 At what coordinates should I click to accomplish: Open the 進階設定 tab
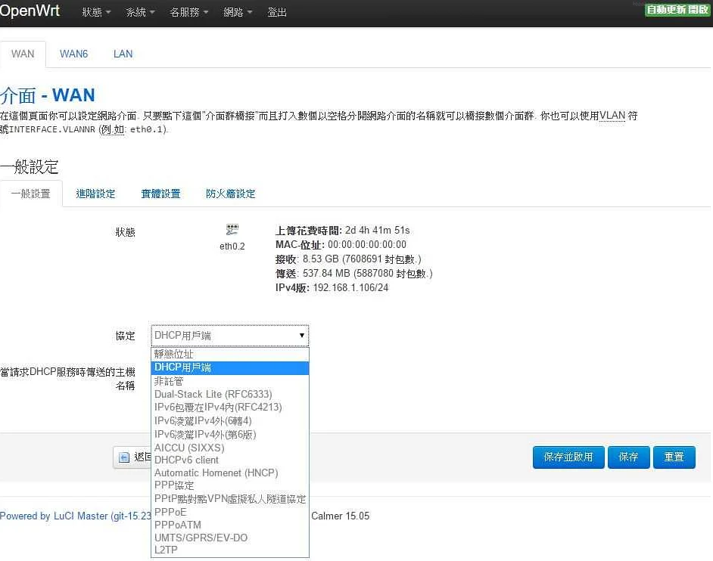click(x=95, y=194)
